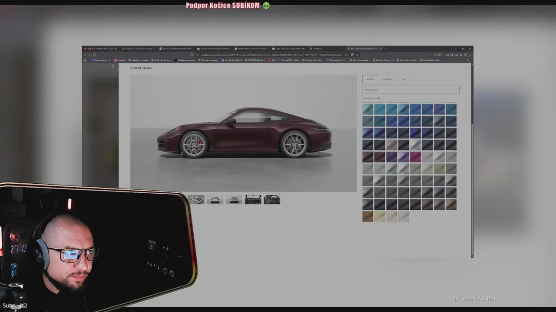Image resolution: width=556 pixels, height=312 pixels.
Task: Open the Animate Subscribe bookmark
Action: (x=312, y=60)
